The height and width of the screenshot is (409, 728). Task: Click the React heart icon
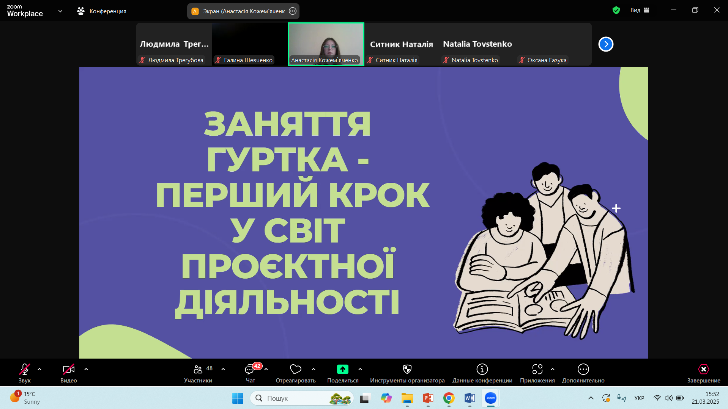[x=295, y=369]
